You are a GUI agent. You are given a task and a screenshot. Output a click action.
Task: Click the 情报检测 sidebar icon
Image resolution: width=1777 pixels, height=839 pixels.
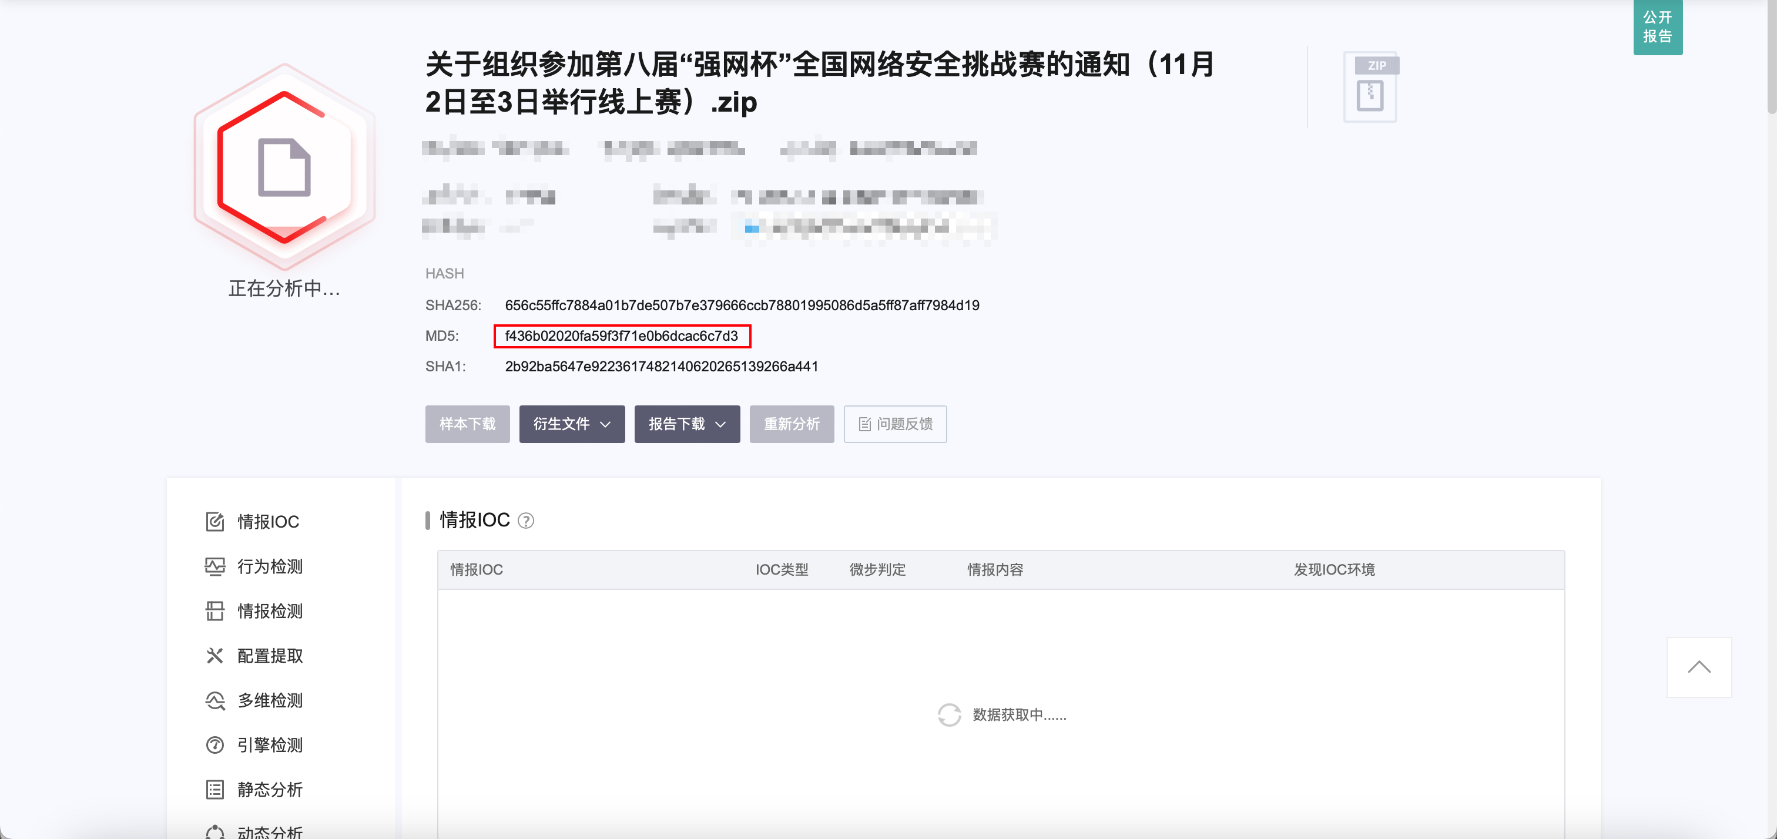tap(214, 611)
